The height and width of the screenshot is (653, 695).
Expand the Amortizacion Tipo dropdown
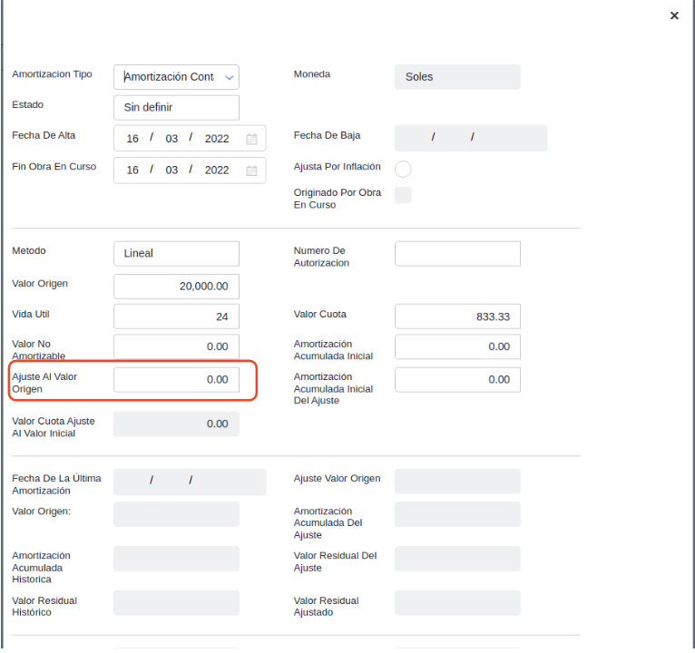(229, 77)
